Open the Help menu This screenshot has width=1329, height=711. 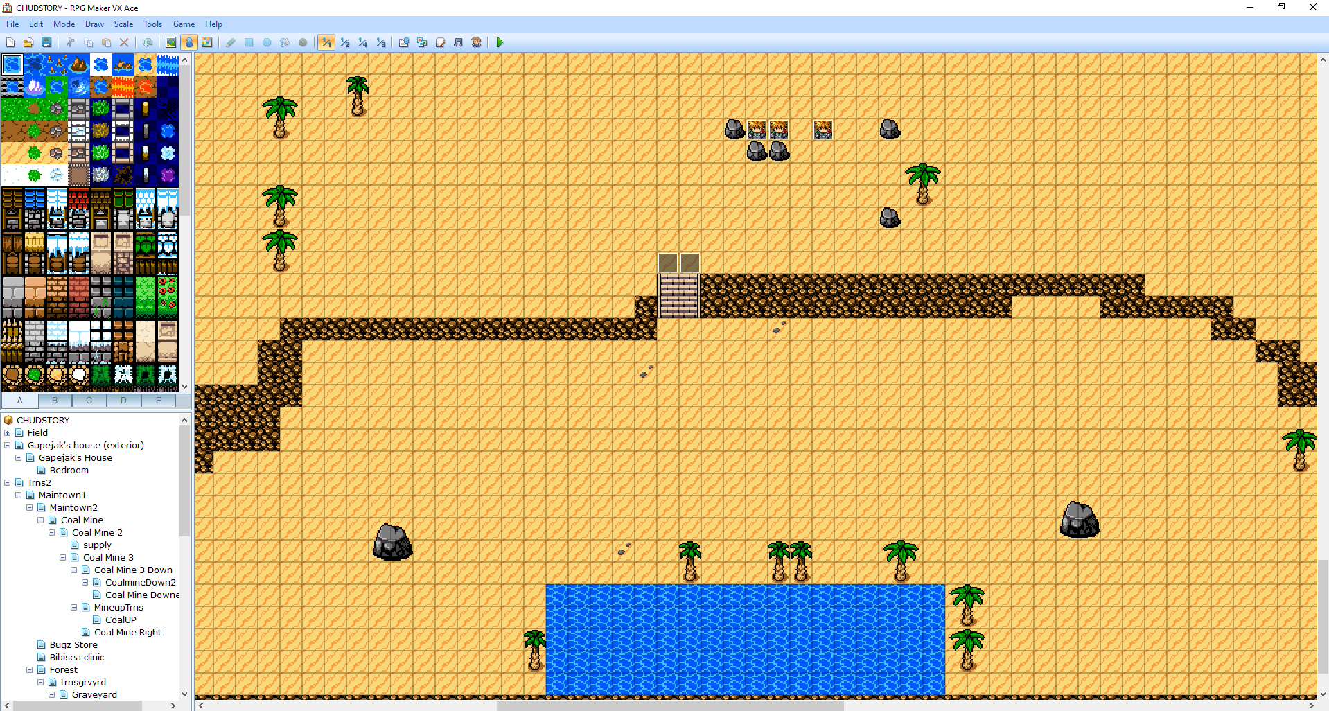coord(213,24)
